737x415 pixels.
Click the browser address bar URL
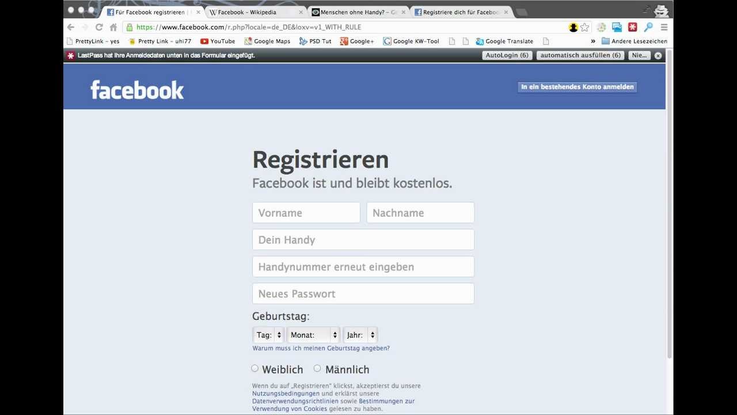249,27
